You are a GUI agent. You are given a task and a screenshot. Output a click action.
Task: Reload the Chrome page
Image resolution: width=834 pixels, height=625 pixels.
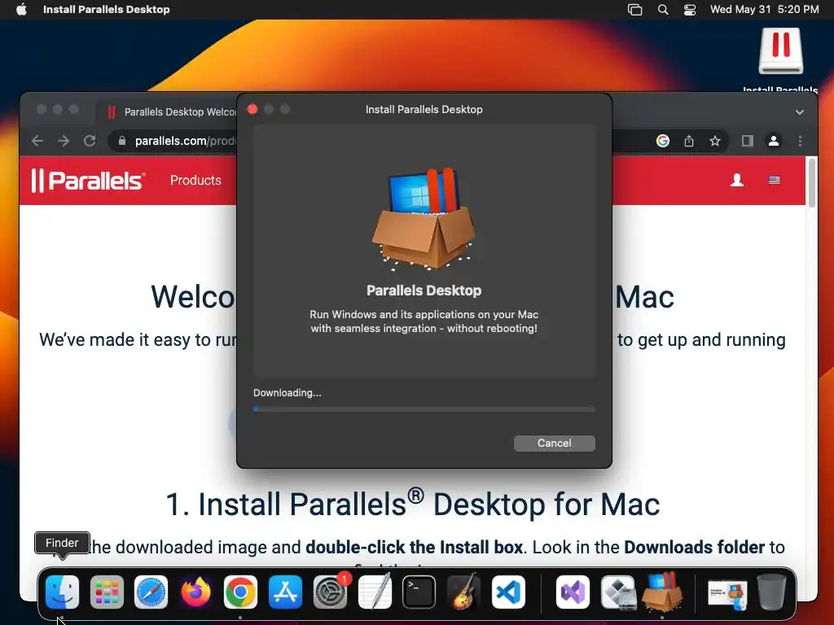[90, 141]
